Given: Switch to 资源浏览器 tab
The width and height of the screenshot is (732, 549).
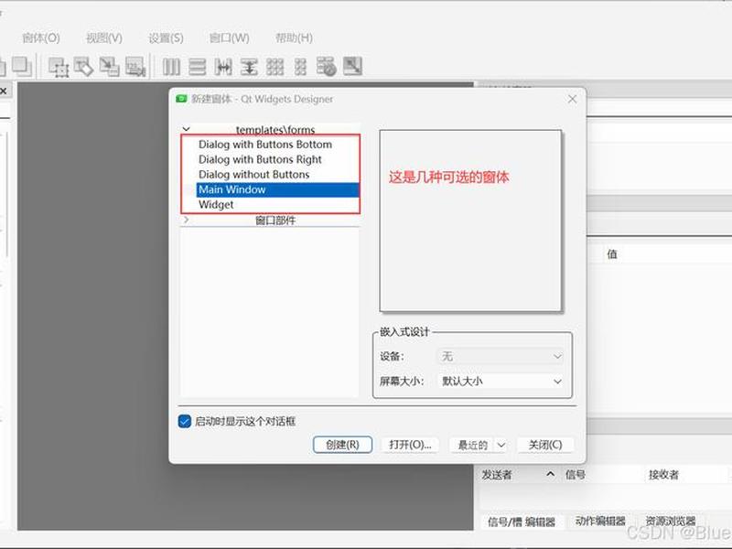Looking at the screenshot, I should point(671,521).
